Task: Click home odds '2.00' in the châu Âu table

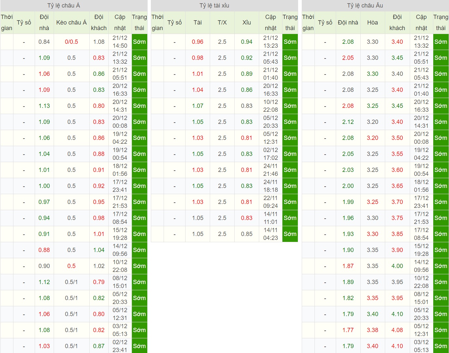Action: tap(348, 186)
